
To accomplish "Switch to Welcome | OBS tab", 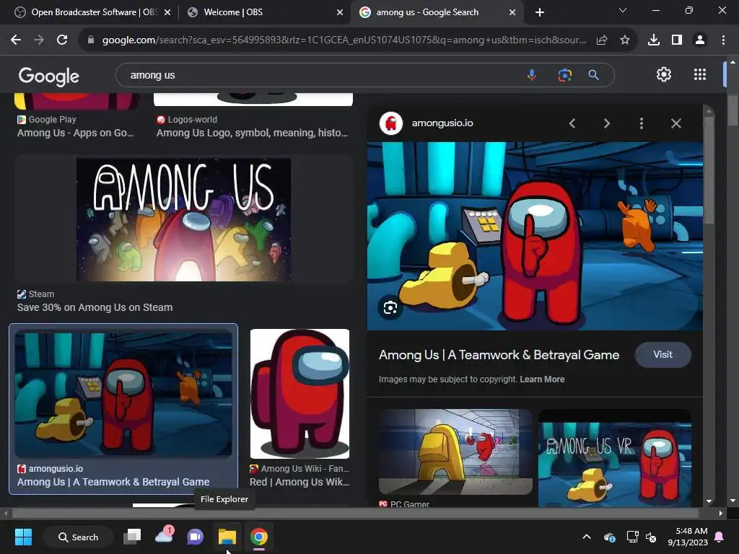I will click(264, 12).
